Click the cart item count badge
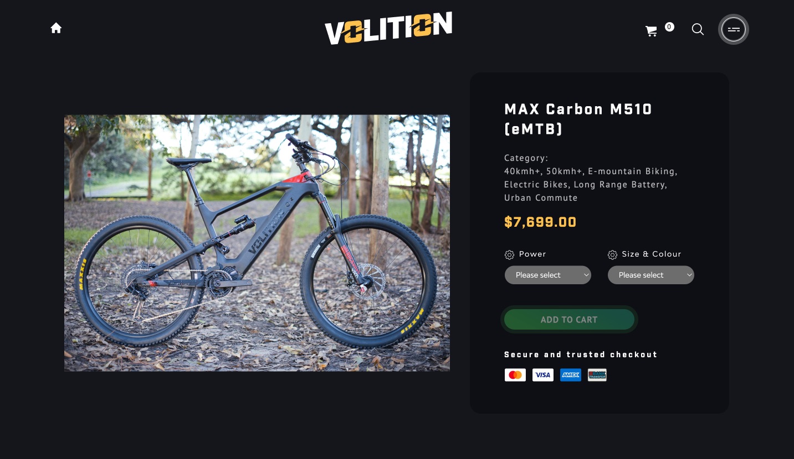 669,27
